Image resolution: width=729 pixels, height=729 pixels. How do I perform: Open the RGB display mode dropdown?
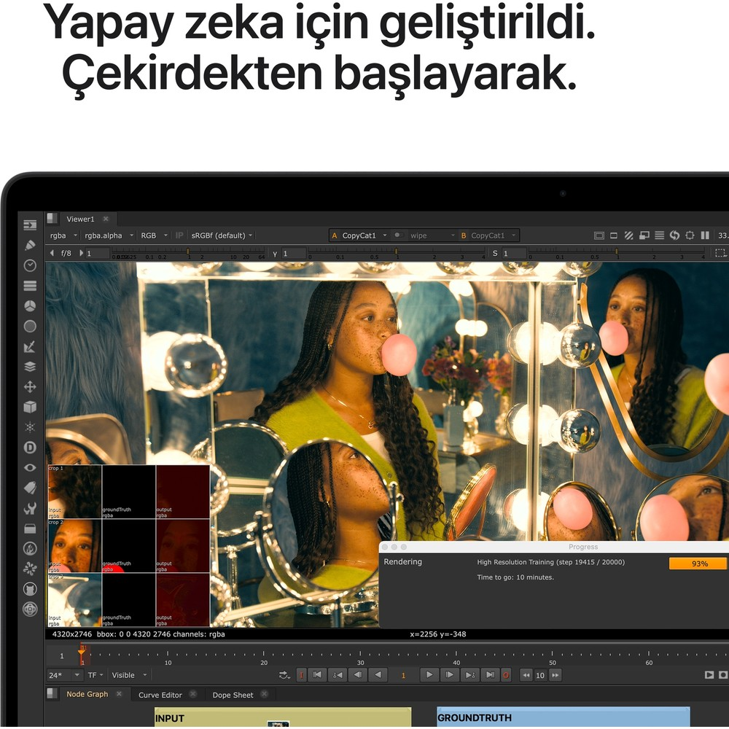[154, 235]
